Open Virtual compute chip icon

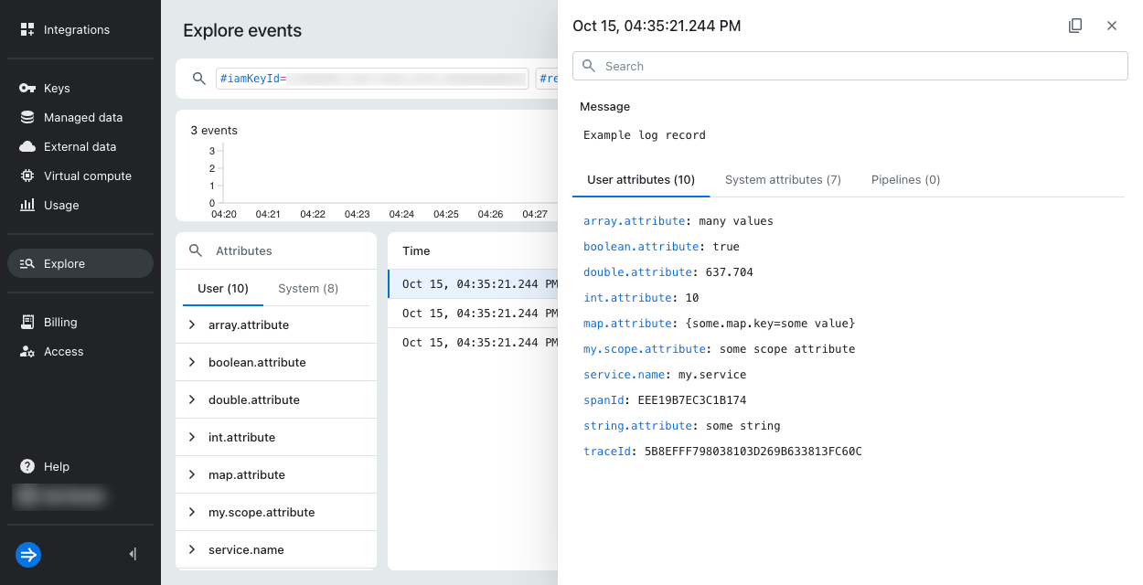(x=27, y=176)
